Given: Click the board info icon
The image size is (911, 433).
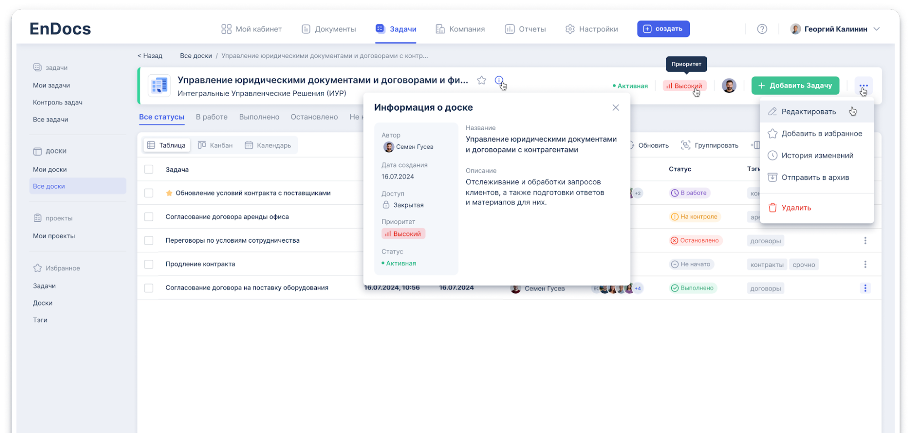Looking at the screenshot, I should 499,81.
